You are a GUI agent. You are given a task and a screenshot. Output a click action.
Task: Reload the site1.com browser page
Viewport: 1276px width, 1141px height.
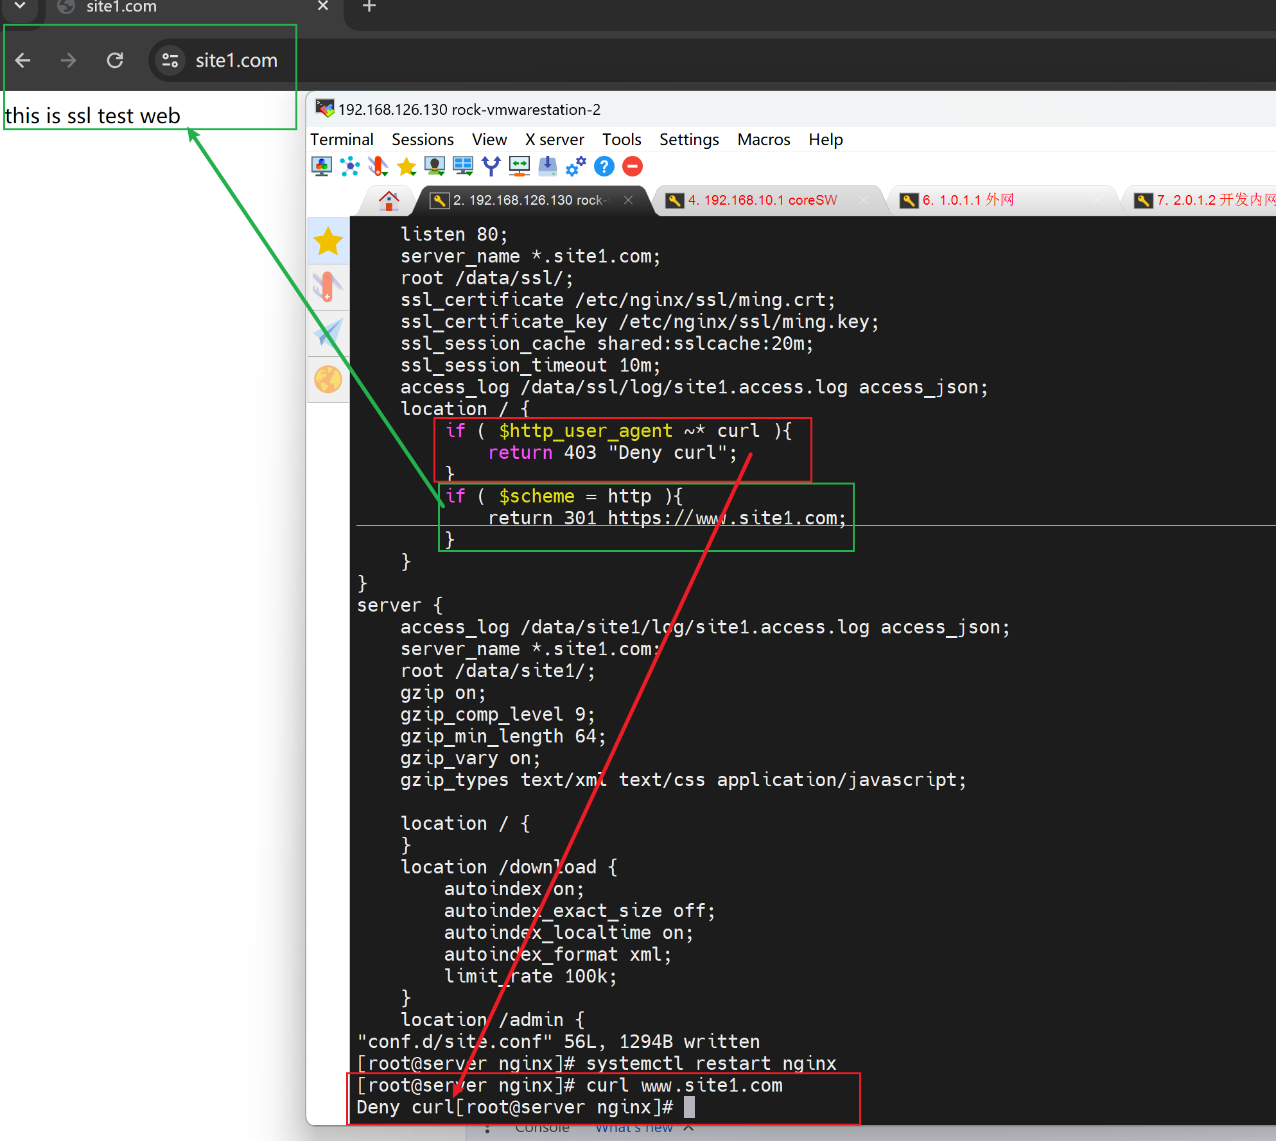coord(115,60)
